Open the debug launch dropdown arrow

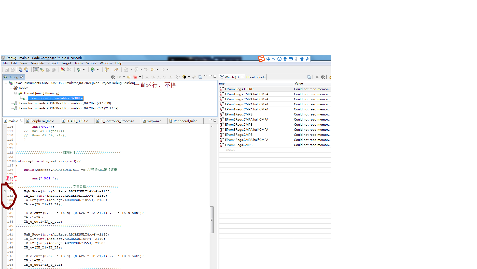84,70
